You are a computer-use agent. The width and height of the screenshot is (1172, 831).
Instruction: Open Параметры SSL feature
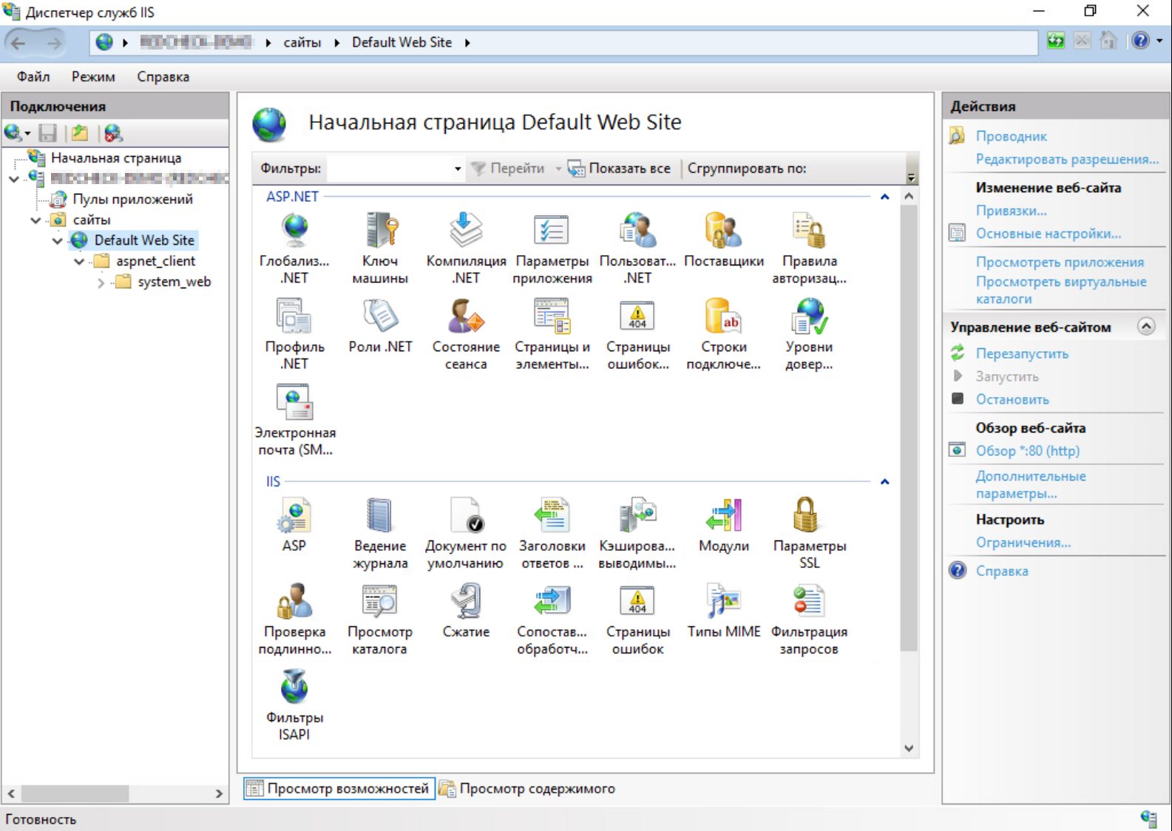pos(810,532)
